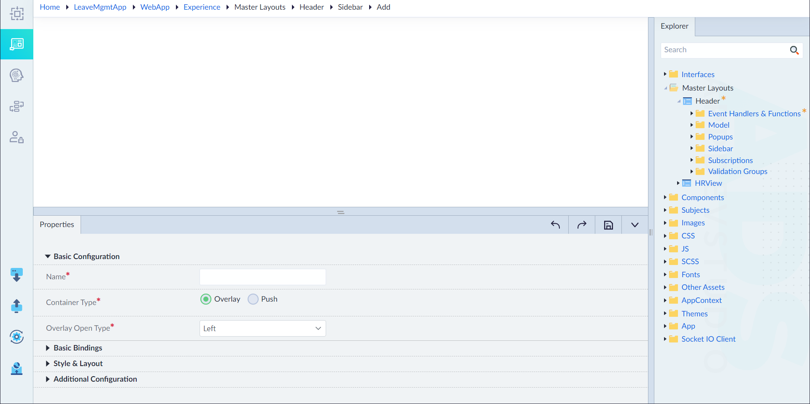Select the Sidebar folder in Explorer
This screenshot has width=810, height=404.
(720, 149)
